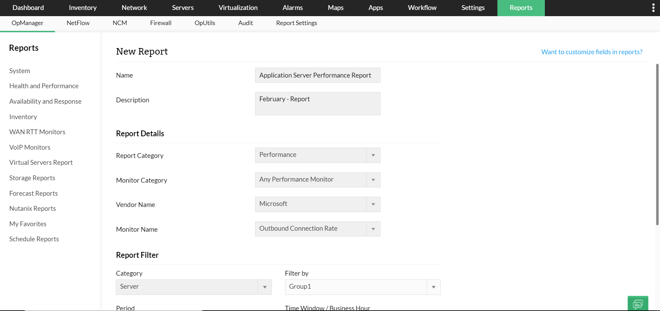Click the report Name input field
The width and height of the screenshot is (660, 311).
click(x=317, y=75)
